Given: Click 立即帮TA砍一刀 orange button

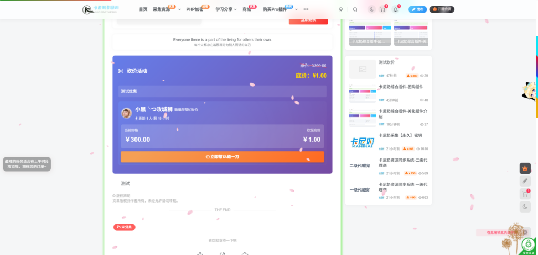Looking at the screenshot, I should 222,157.
